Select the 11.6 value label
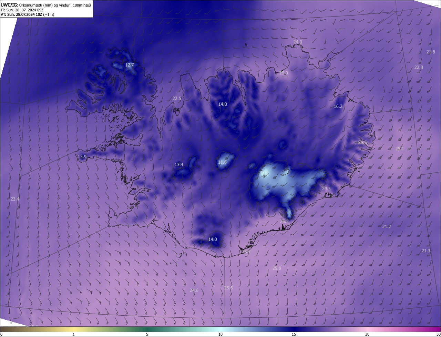The image size is (441, 337). 223,162
